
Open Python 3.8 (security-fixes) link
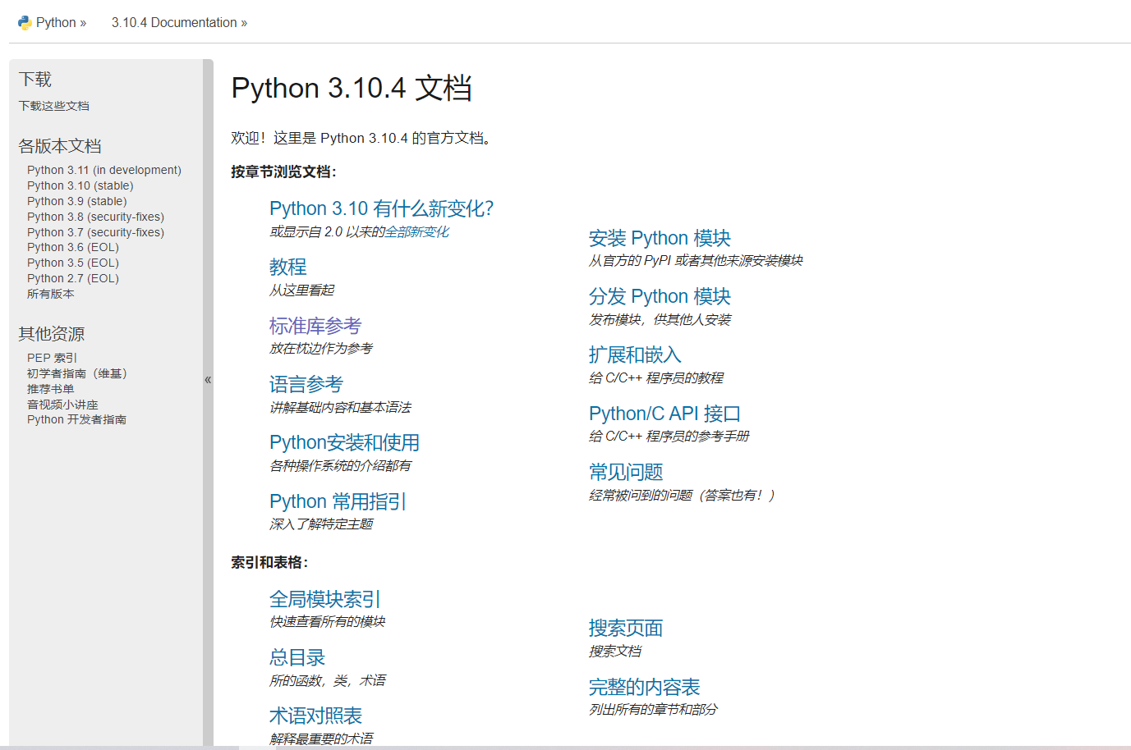(x=95, y=217)
